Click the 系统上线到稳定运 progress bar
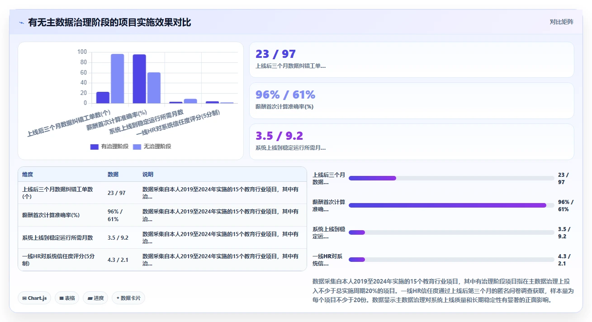The width and height of the screenshot is (592, 322). coord(451,232)
